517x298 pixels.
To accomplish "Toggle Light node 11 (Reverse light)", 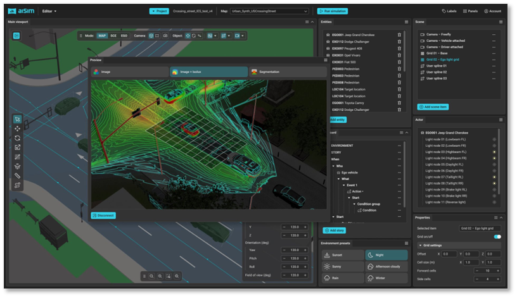I will [x=494, y=202].
